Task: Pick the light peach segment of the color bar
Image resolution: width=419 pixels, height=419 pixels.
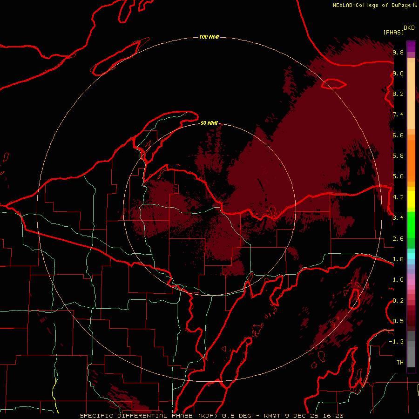Action: 411,95
